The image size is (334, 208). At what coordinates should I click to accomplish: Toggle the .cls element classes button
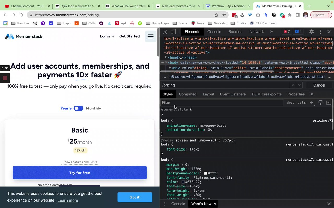302,103
